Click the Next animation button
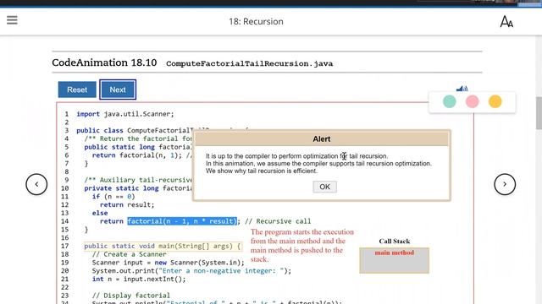Viewport: 542px width, 304px height. [x=118, y=90]
